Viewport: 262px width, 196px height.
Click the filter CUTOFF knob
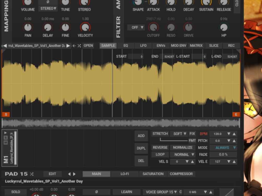point(153,27)
